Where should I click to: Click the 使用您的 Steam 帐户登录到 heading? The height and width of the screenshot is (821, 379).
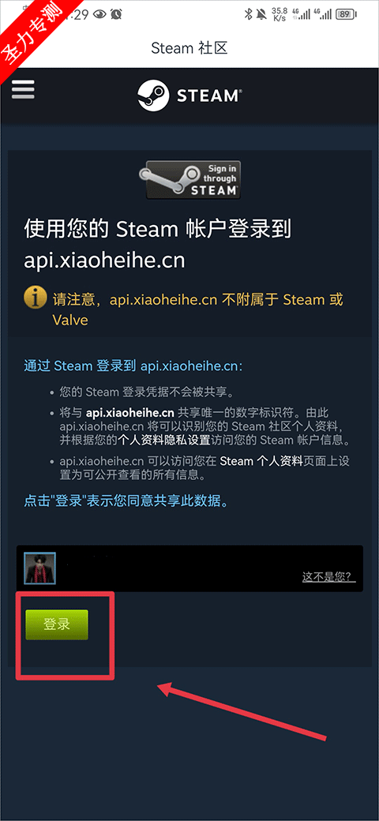click(x=158, y=230)
